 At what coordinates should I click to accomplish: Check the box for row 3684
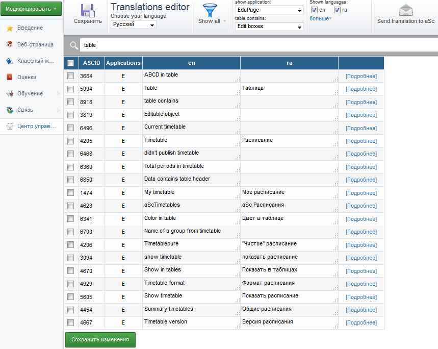coord(71,76)
